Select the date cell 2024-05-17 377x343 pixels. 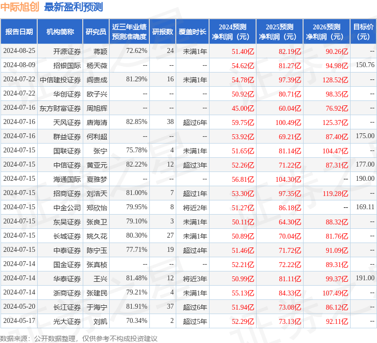point(19,320)
